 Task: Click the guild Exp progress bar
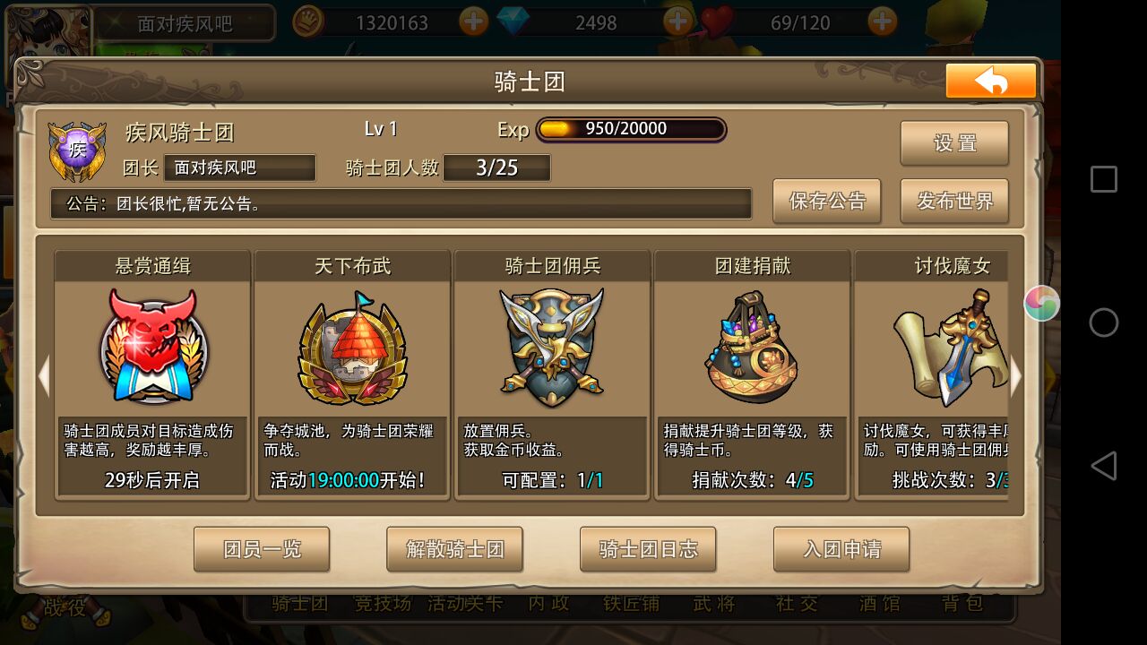coord(631,130)
